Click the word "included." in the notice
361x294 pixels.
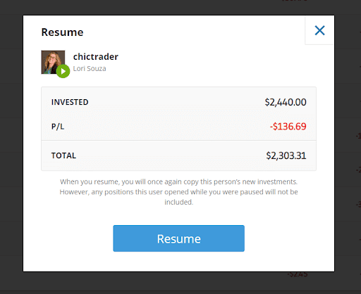(x=178, y=202)
